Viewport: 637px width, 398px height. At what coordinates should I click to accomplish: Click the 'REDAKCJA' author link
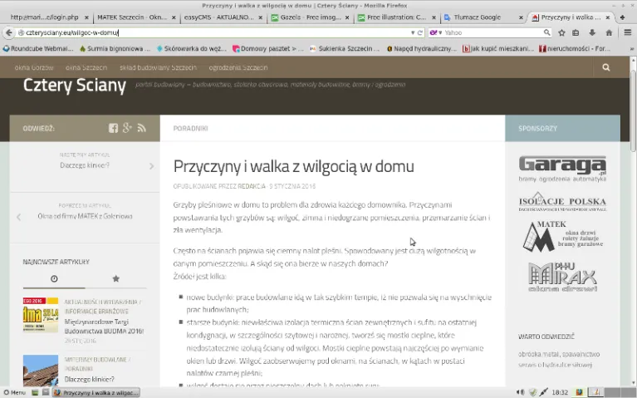252,186
